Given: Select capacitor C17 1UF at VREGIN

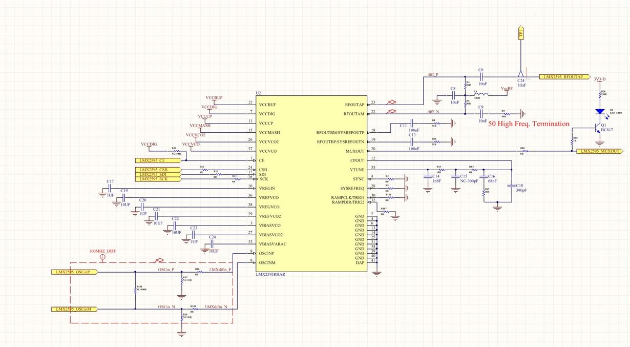Looking at the screenshot, I should tap(111, 188).
